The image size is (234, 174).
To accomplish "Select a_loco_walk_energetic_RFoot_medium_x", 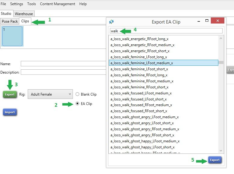I will click(x=164, y=45).
